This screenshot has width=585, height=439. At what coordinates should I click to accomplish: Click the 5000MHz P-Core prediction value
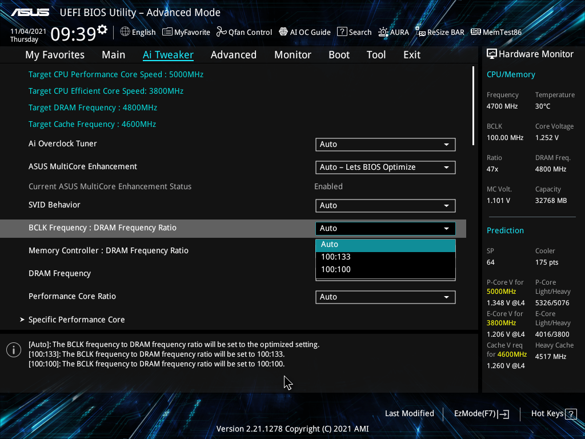click(502, 292)
